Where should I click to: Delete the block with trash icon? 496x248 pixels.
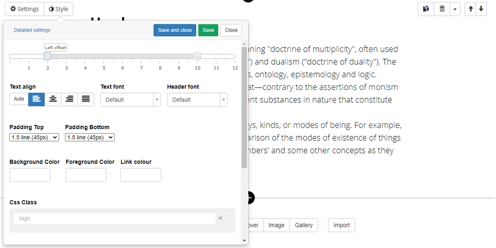point(442,9)
